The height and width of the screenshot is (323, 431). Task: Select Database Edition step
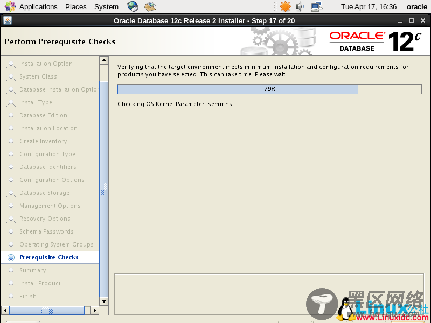click(43, 115)
